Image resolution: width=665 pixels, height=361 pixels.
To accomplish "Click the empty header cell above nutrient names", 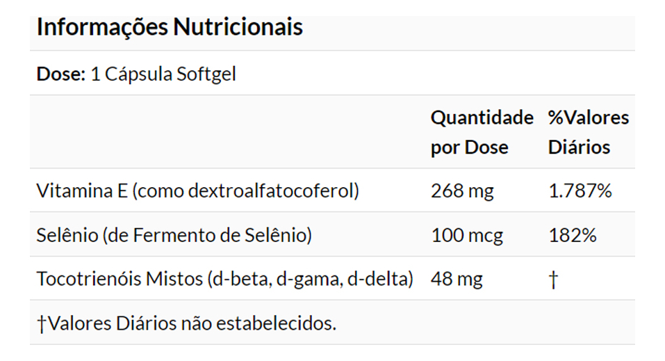I will pyautogui.click(x=229, y=132).
